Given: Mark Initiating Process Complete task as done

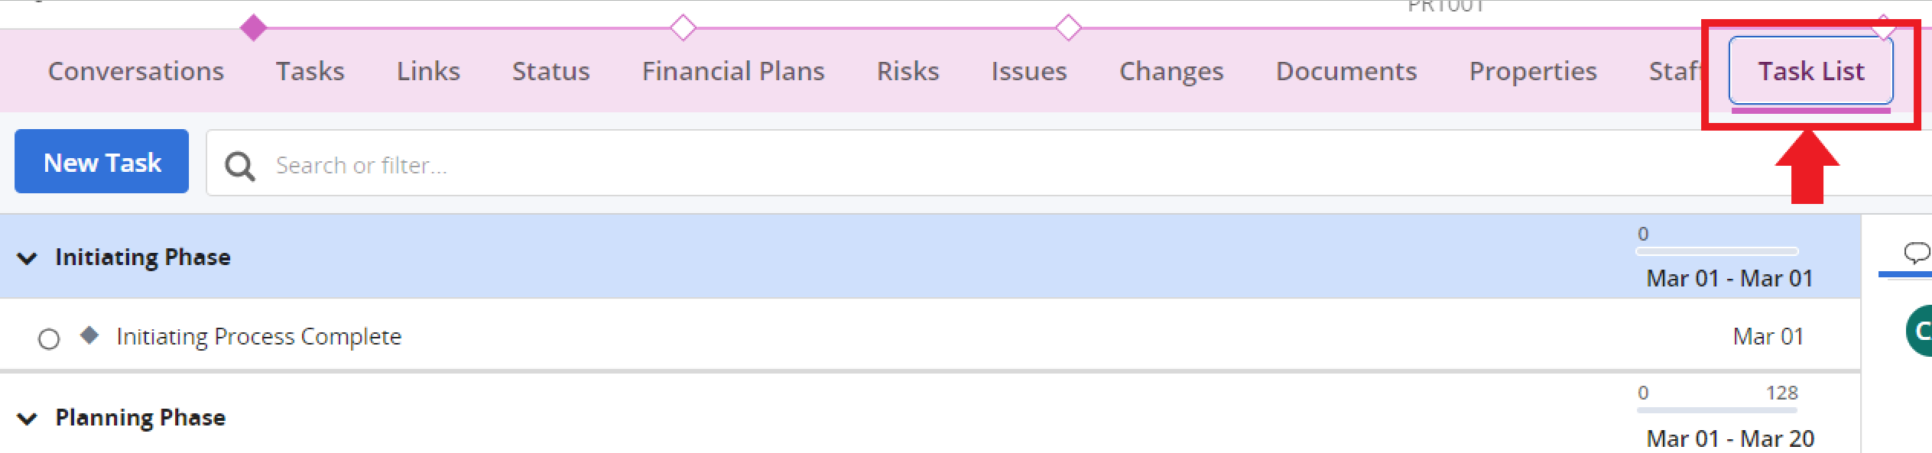Looking at the screenshot, I should point(49,338).
